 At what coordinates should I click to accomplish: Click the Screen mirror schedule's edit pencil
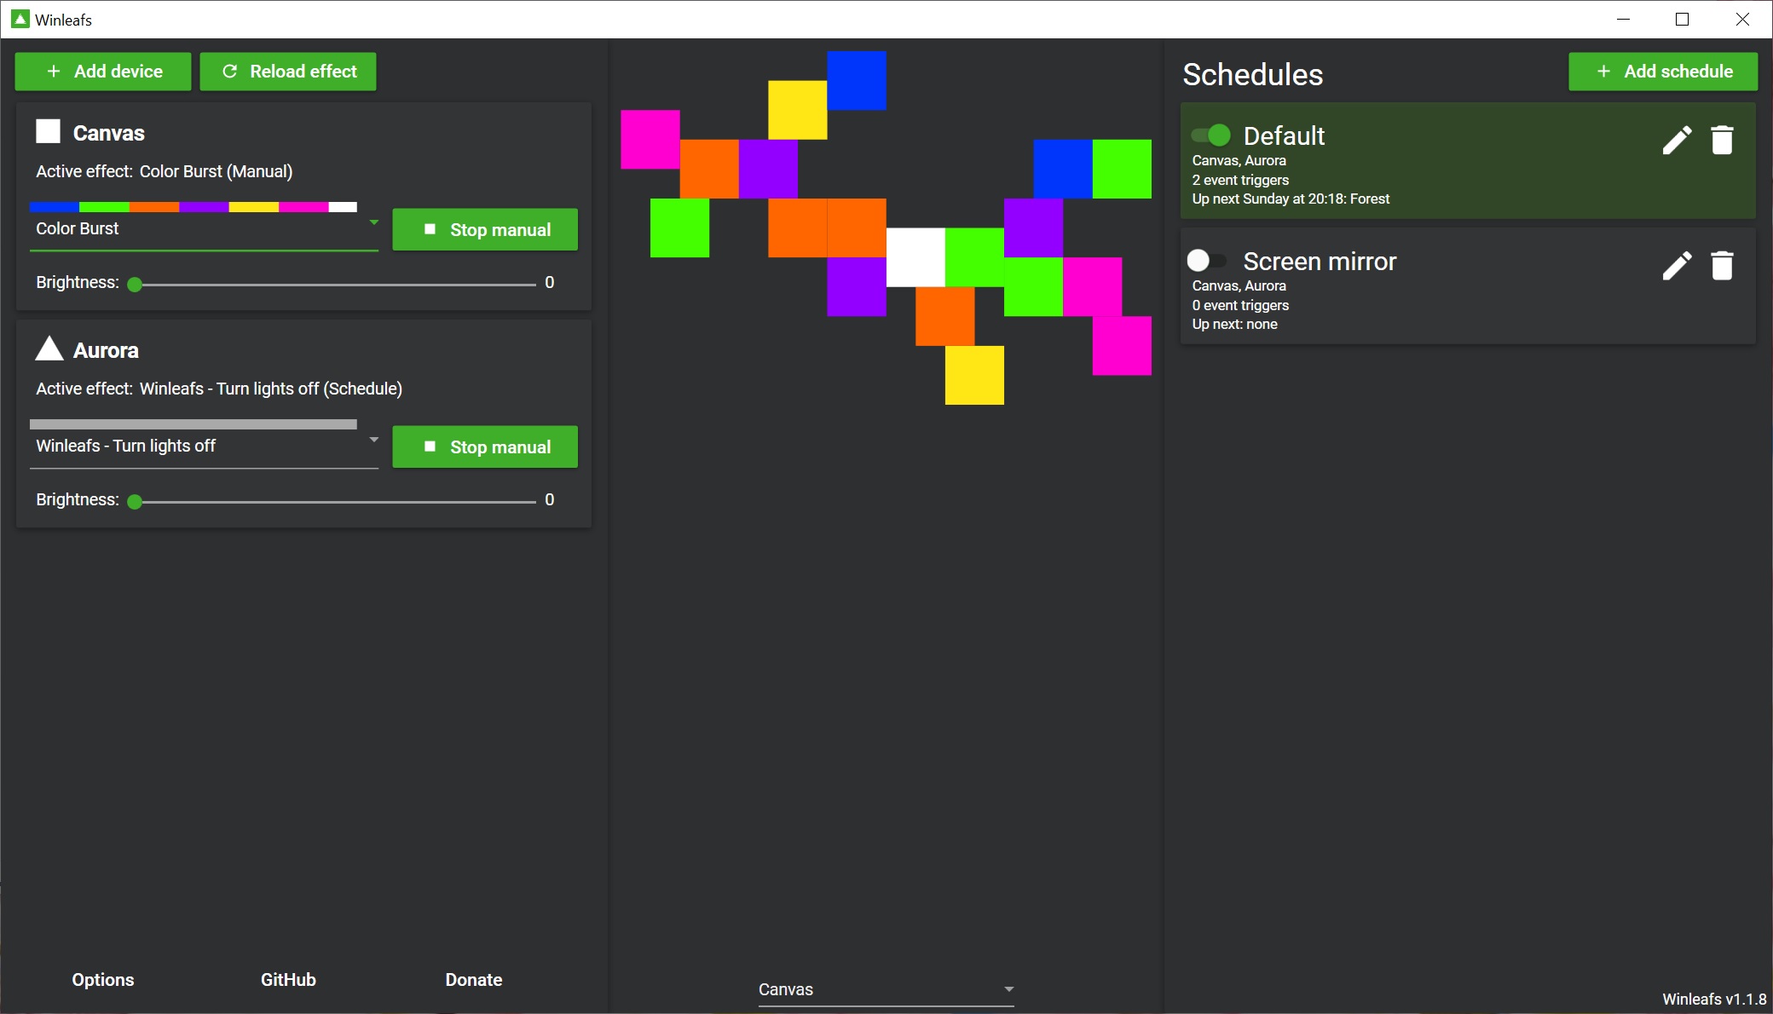1677,266
